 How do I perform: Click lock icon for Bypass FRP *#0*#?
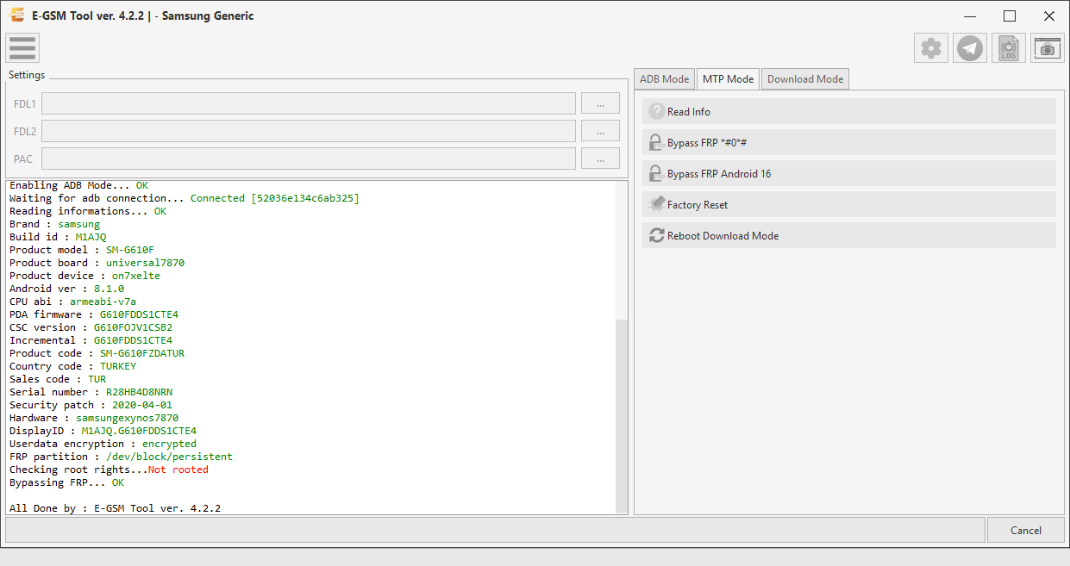656,142
